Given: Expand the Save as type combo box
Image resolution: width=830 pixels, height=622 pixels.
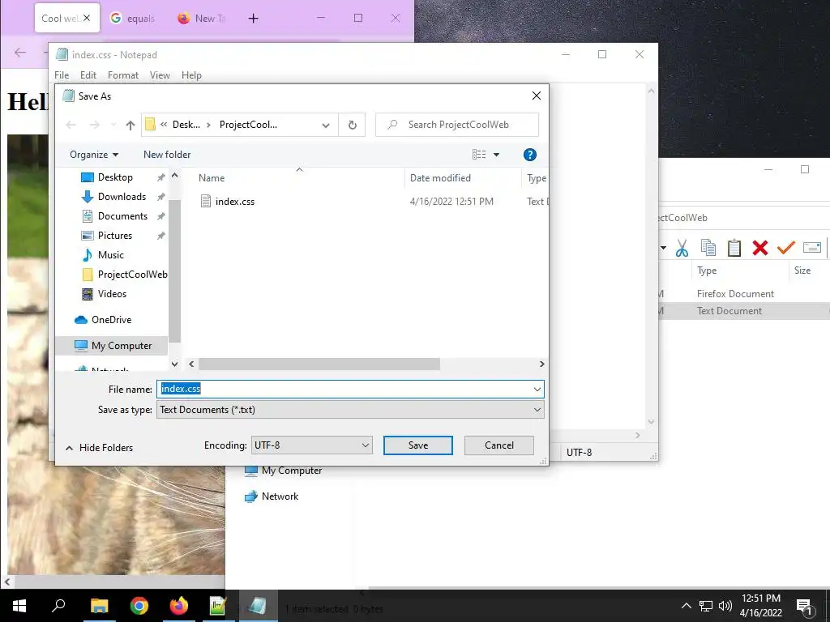Looking at the screenshot, I should pyautogui.click(x=350, y=409).
